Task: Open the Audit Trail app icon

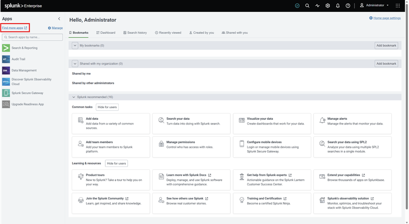Action: click(6, 59)
